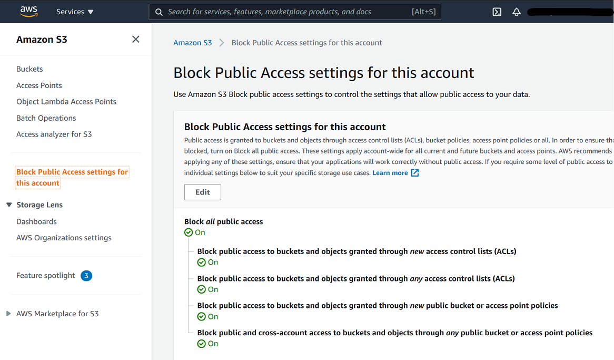Click the AWS logo home icon

point(29,12)
